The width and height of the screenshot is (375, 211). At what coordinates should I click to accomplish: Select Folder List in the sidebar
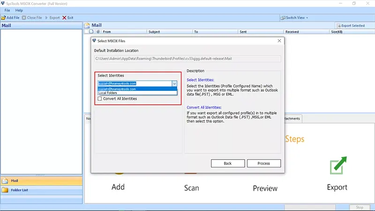tap(41, 190)
